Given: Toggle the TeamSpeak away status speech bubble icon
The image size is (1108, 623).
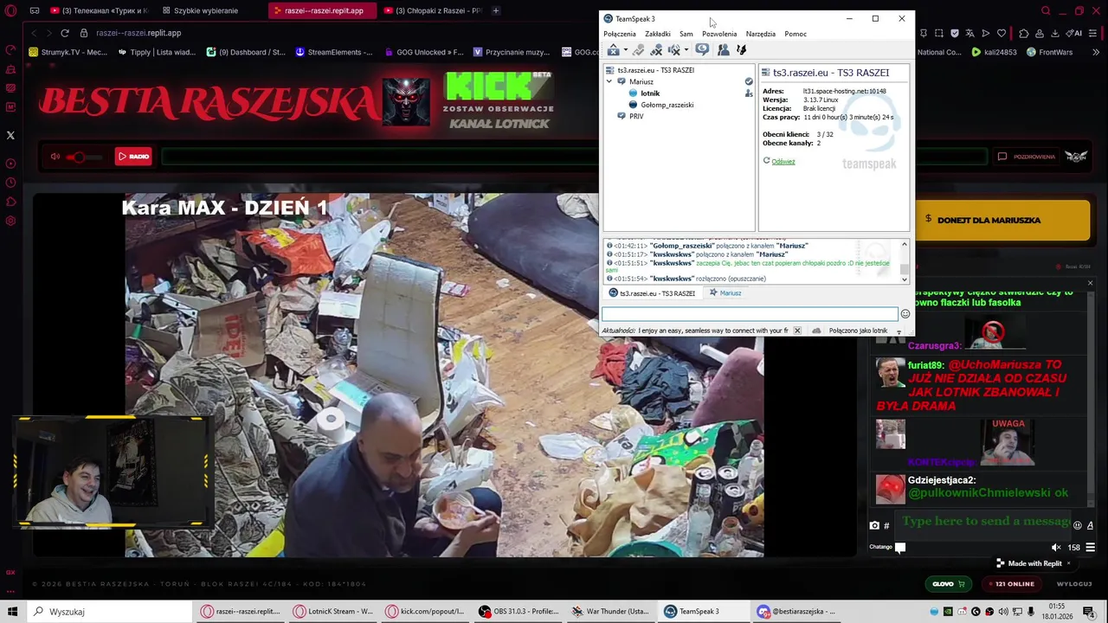Looking at the screenshot, I should (x=702, y=50).
